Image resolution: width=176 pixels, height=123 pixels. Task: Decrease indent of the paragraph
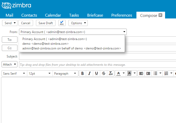pyautogui.click(x=141, y=73)
